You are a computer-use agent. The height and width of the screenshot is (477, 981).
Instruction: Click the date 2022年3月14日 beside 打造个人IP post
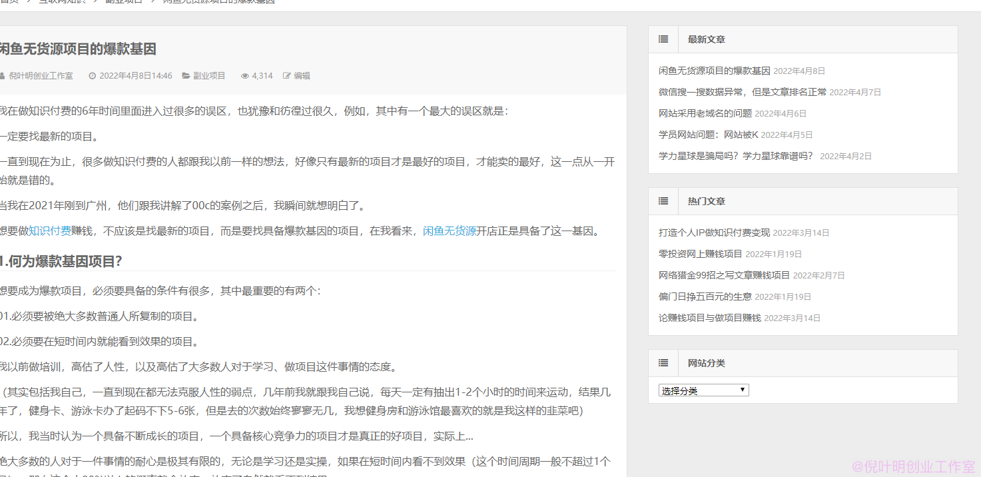tap(801, 233)
